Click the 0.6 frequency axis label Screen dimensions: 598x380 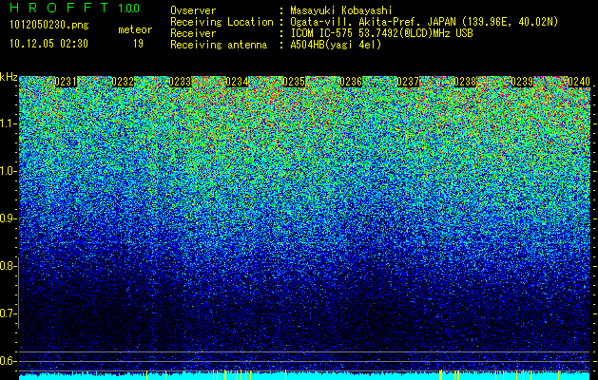click(8, 361)
